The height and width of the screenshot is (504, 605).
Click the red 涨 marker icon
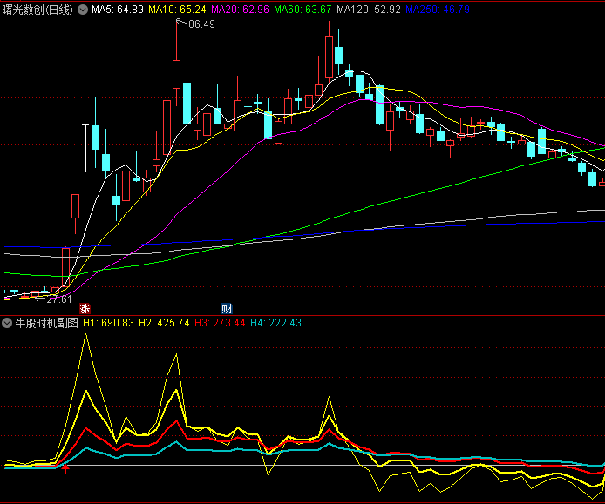[x=85, y=309]
